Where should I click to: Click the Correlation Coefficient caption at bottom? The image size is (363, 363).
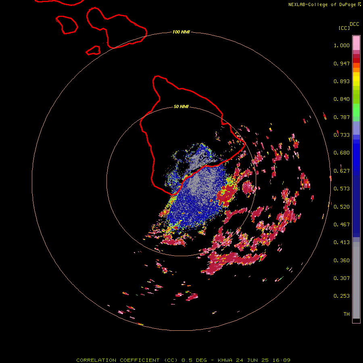click(x=183, y=360)
